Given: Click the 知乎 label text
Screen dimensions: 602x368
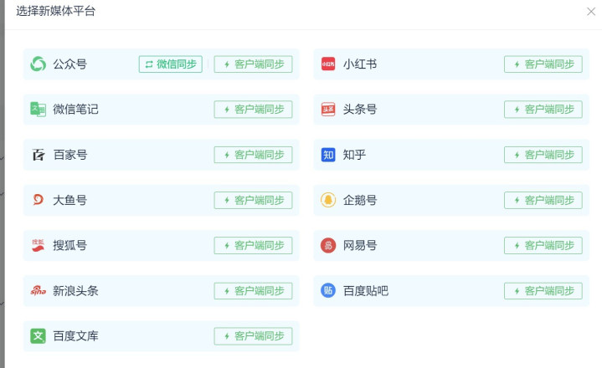Looking at the screenshot, I should [x=354, y=155].
